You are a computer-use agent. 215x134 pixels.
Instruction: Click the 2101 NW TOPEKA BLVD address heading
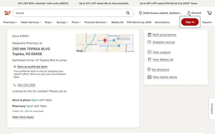(31, 49)
